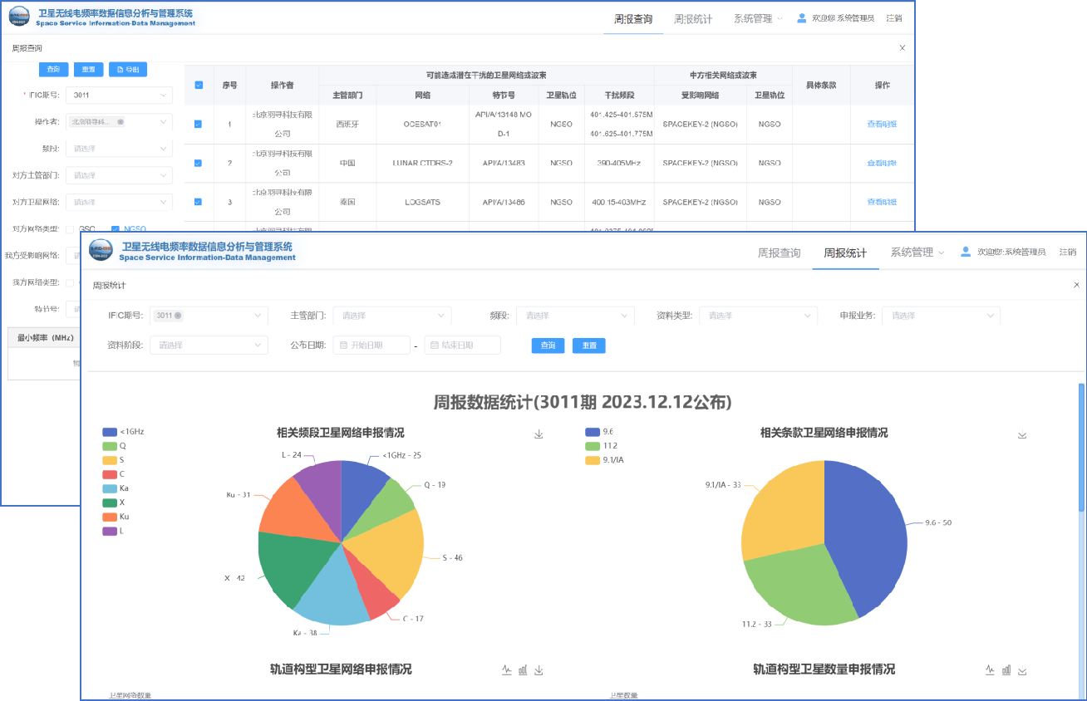
Task: Expand the 资料类型 dropdown
Action: [x=757, y=316]
